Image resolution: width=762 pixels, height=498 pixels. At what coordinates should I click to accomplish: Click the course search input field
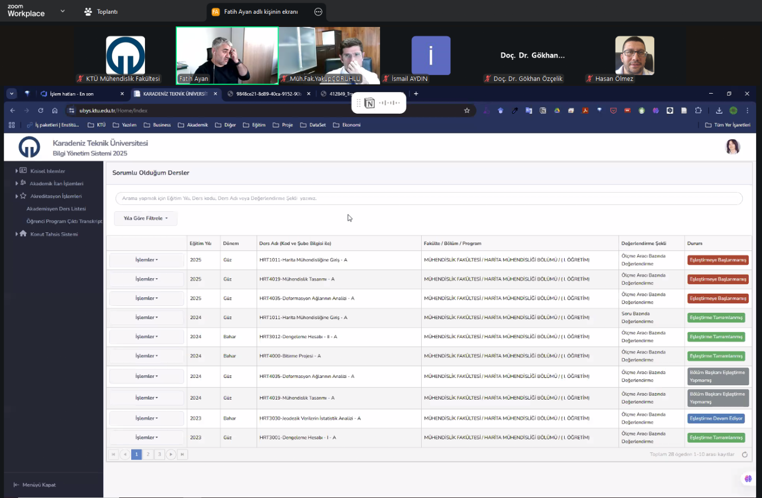click(429, 198)
